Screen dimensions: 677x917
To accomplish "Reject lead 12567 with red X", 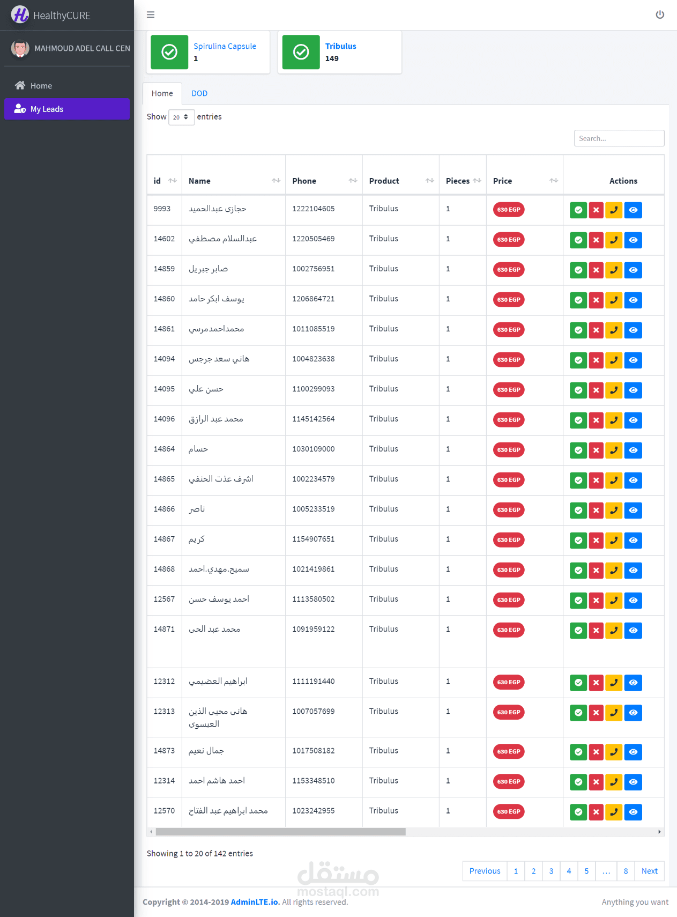I will pos(596,600).
